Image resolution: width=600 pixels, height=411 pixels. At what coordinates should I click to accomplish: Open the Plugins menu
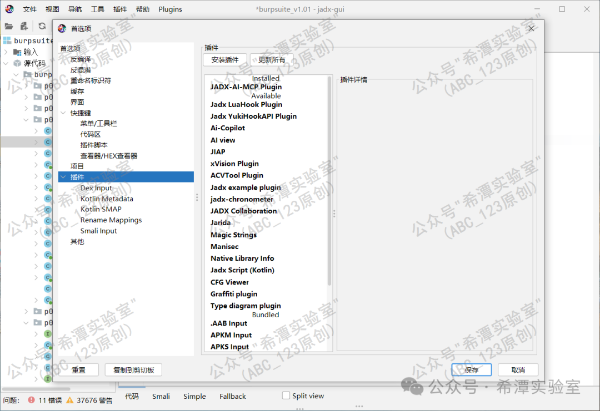pos(170,9)
